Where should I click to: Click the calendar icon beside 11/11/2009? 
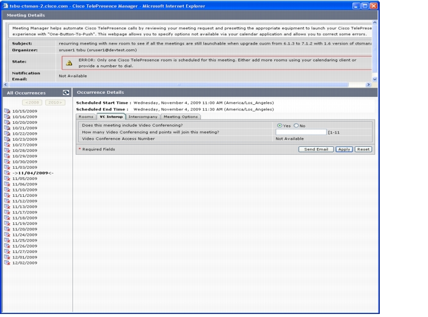click(7, 195)
